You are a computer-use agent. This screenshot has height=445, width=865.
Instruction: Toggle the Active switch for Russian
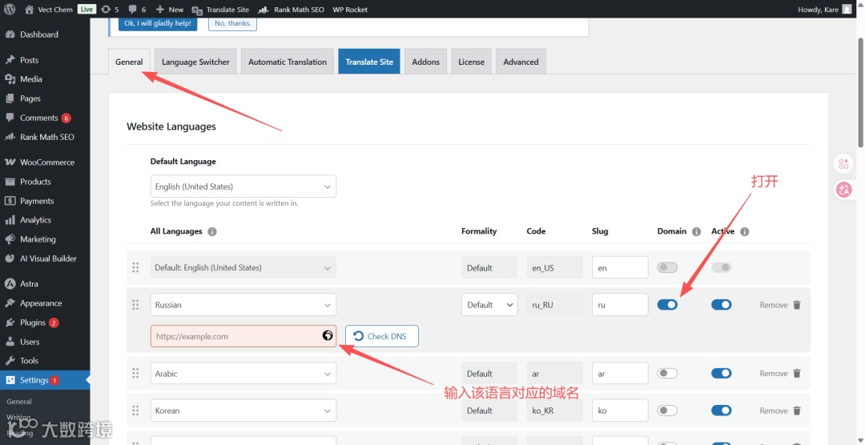click(721, 305)
